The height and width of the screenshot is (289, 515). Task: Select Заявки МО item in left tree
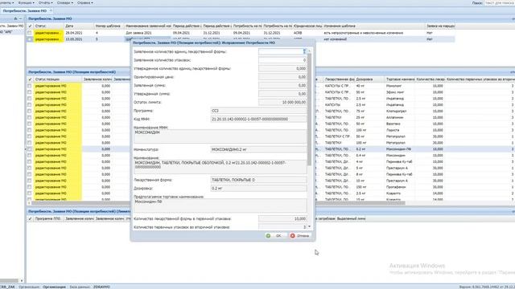(x=12, y=26)
